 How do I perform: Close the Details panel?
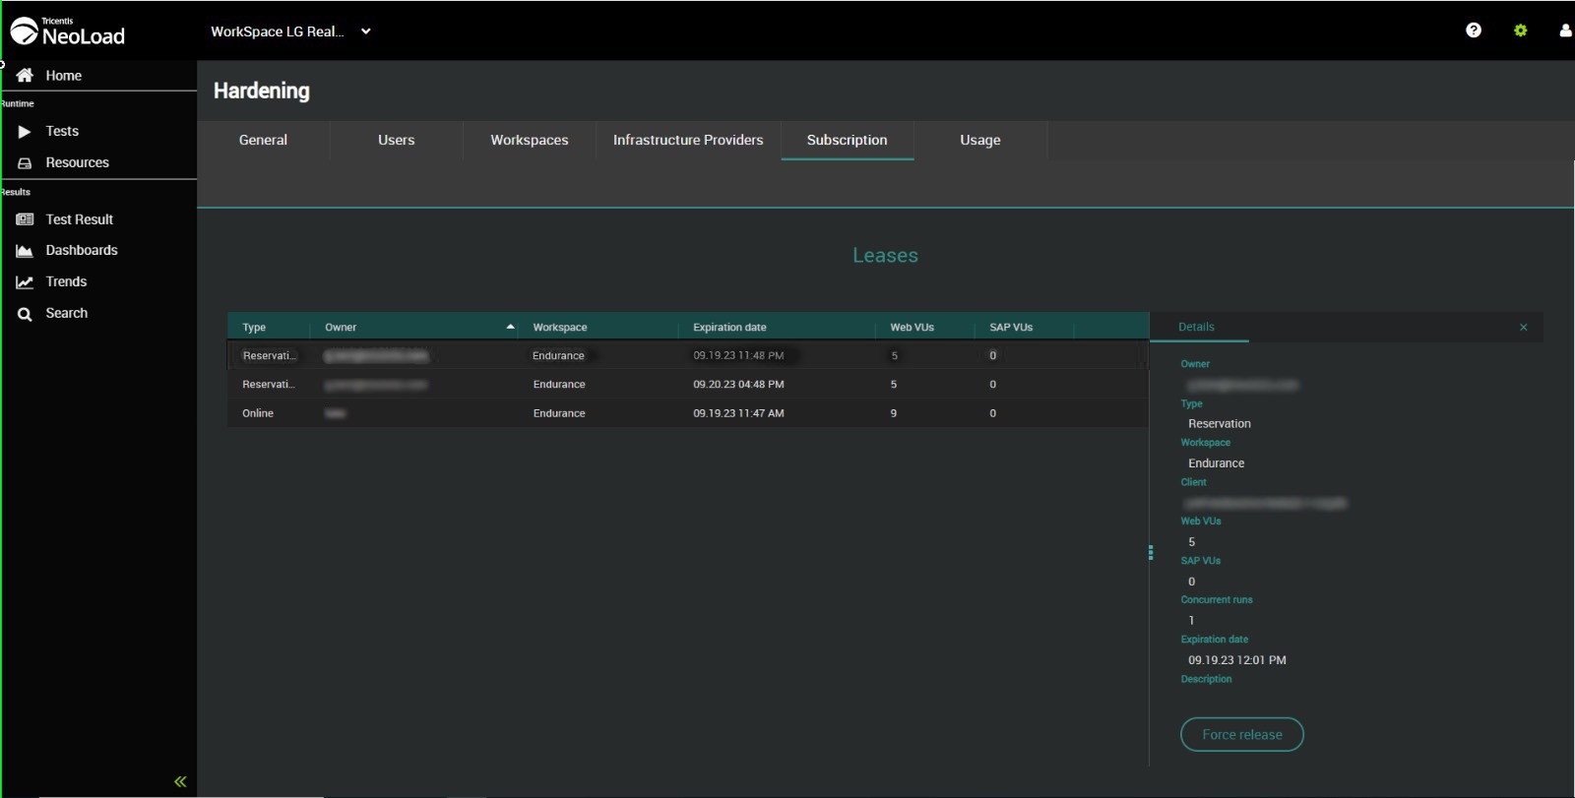click(x=1523, y=328)
